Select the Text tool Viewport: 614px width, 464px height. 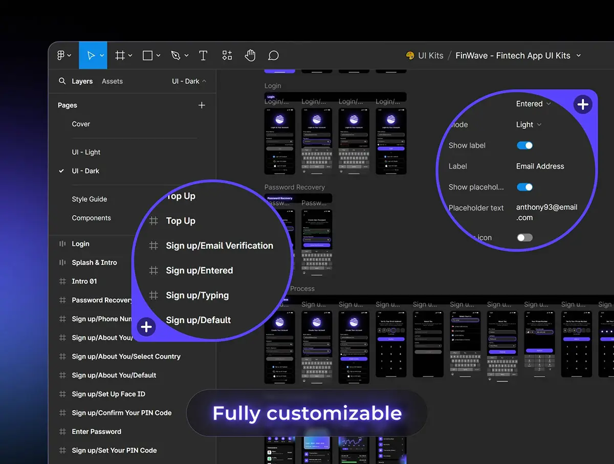[x=203, y=56]
